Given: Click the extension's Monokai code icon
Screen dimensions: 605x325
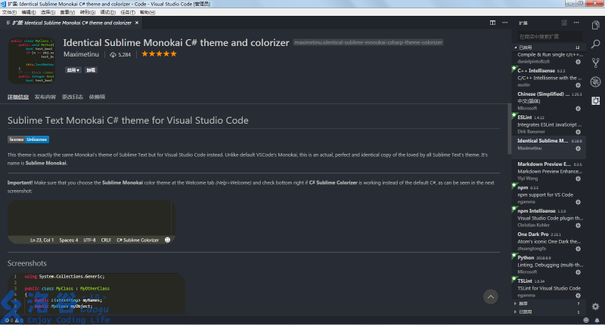Looking at the screenshot, I should (x=32, y=60).
